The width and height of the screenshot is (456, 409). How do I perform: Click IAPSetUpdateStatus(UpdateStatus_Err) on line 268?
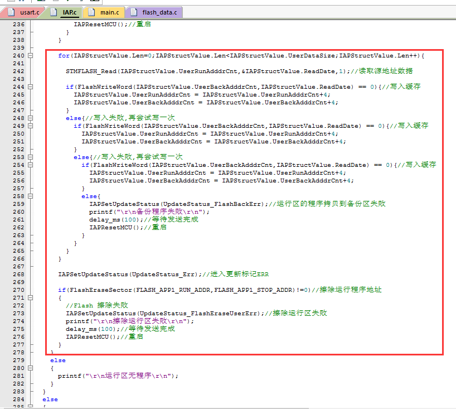130,274
